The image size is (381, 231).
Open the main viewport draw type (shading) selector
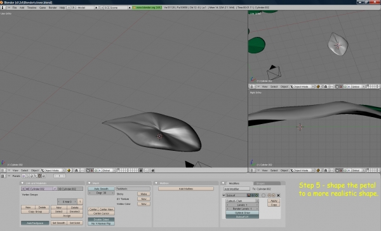pos(69,171)
